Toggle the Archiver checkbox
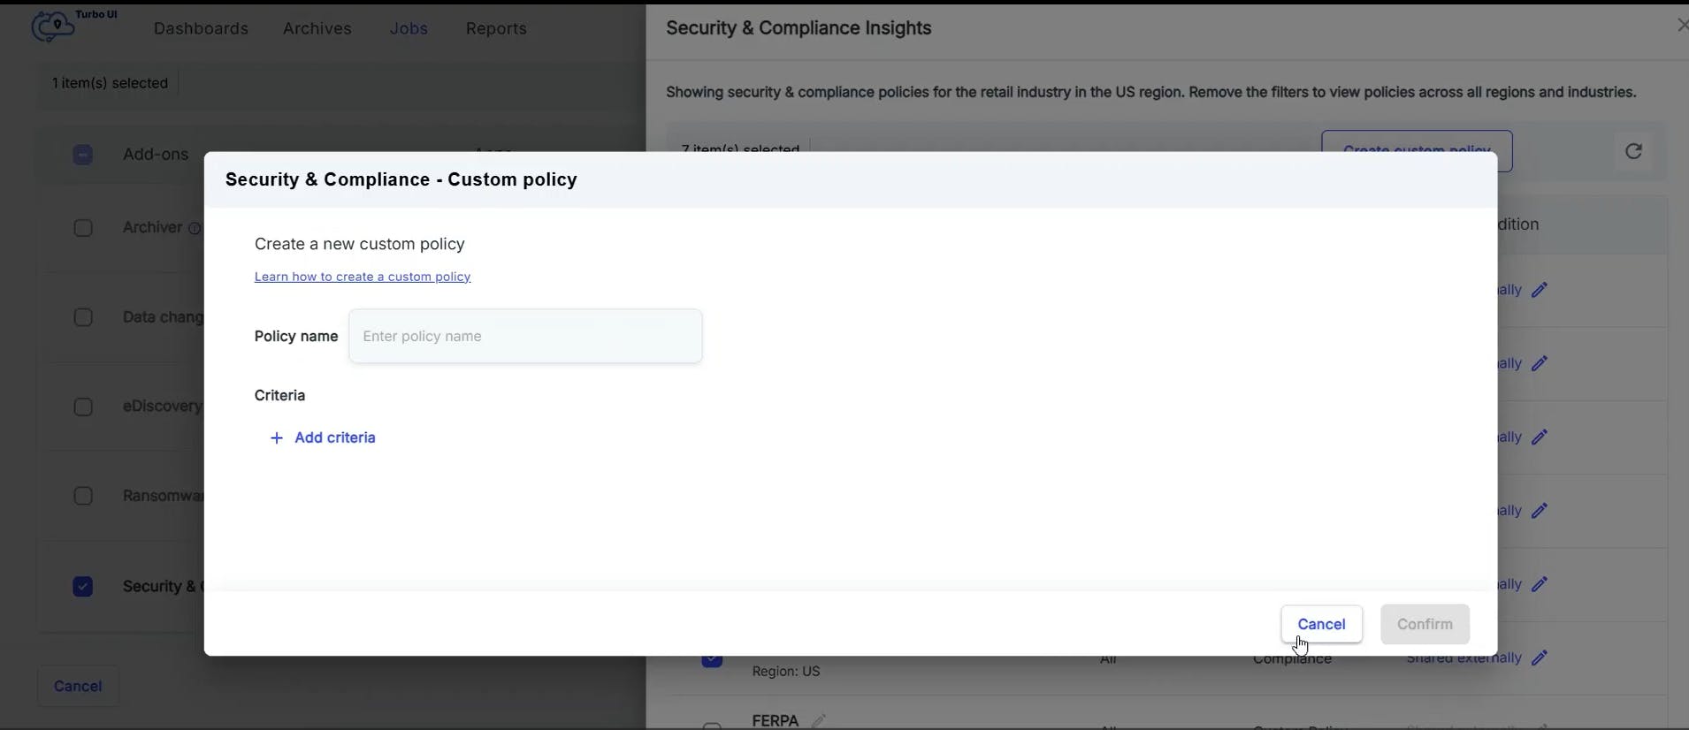1689x730 pixels. [x=83, y=228]
